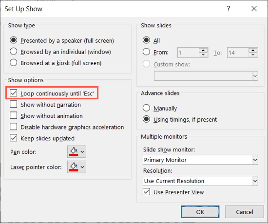Screen dimensions: 268x223
Task: Expand the Resolution dropdown
Action: [x=200, y=181]
